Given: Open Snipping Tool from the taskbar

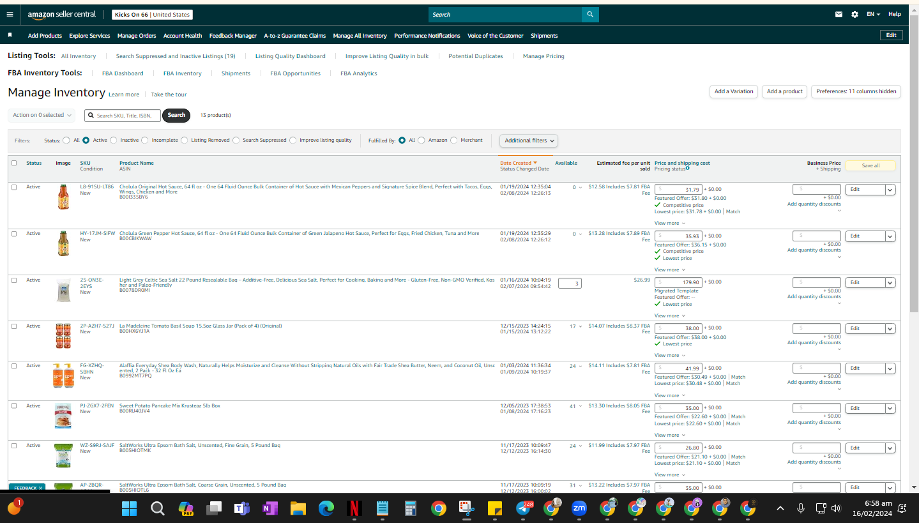Looking at the screenshot, I should [466, 508].
